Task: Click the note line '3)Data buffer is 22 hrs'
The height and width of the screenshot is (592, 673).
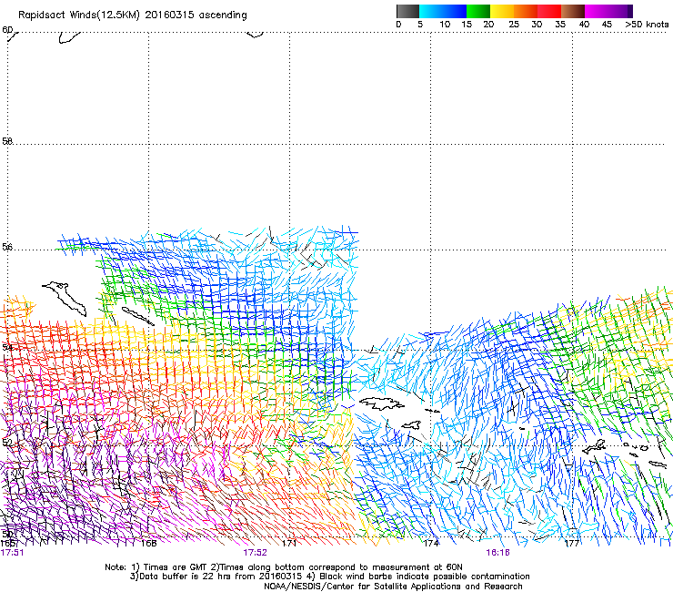Action: click(x=329, y=577)
